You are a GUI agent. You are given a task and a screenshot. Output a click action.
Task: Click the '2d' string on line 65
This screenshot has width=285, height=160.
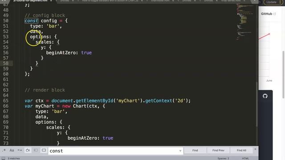180,101
